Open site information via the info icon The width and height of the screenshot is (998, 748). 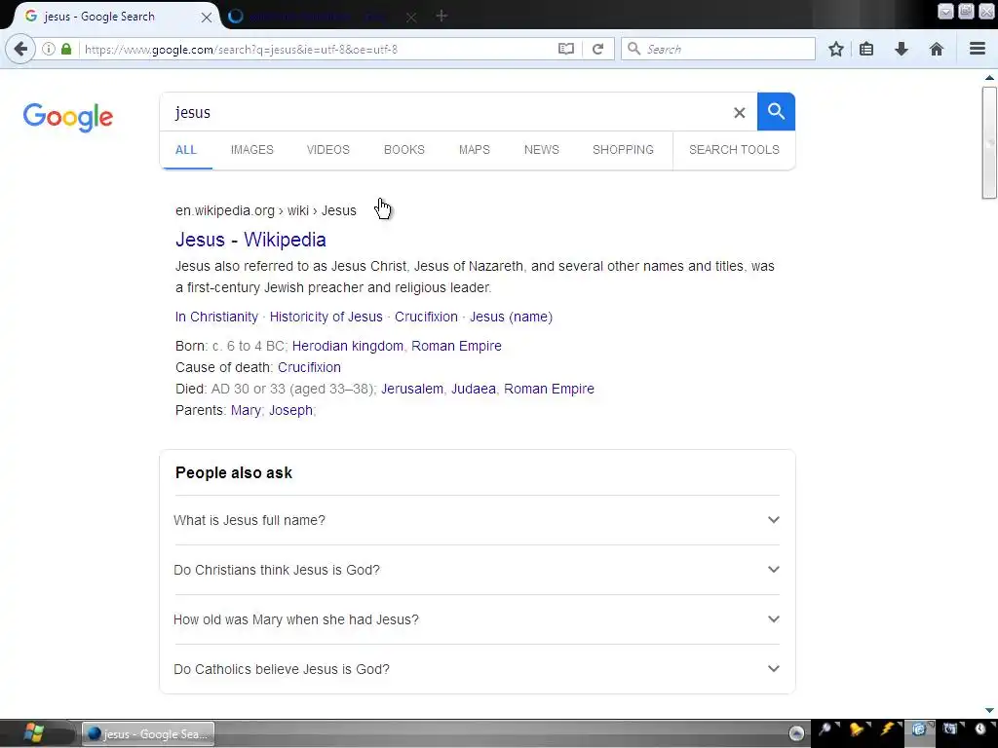click(49, 49)
